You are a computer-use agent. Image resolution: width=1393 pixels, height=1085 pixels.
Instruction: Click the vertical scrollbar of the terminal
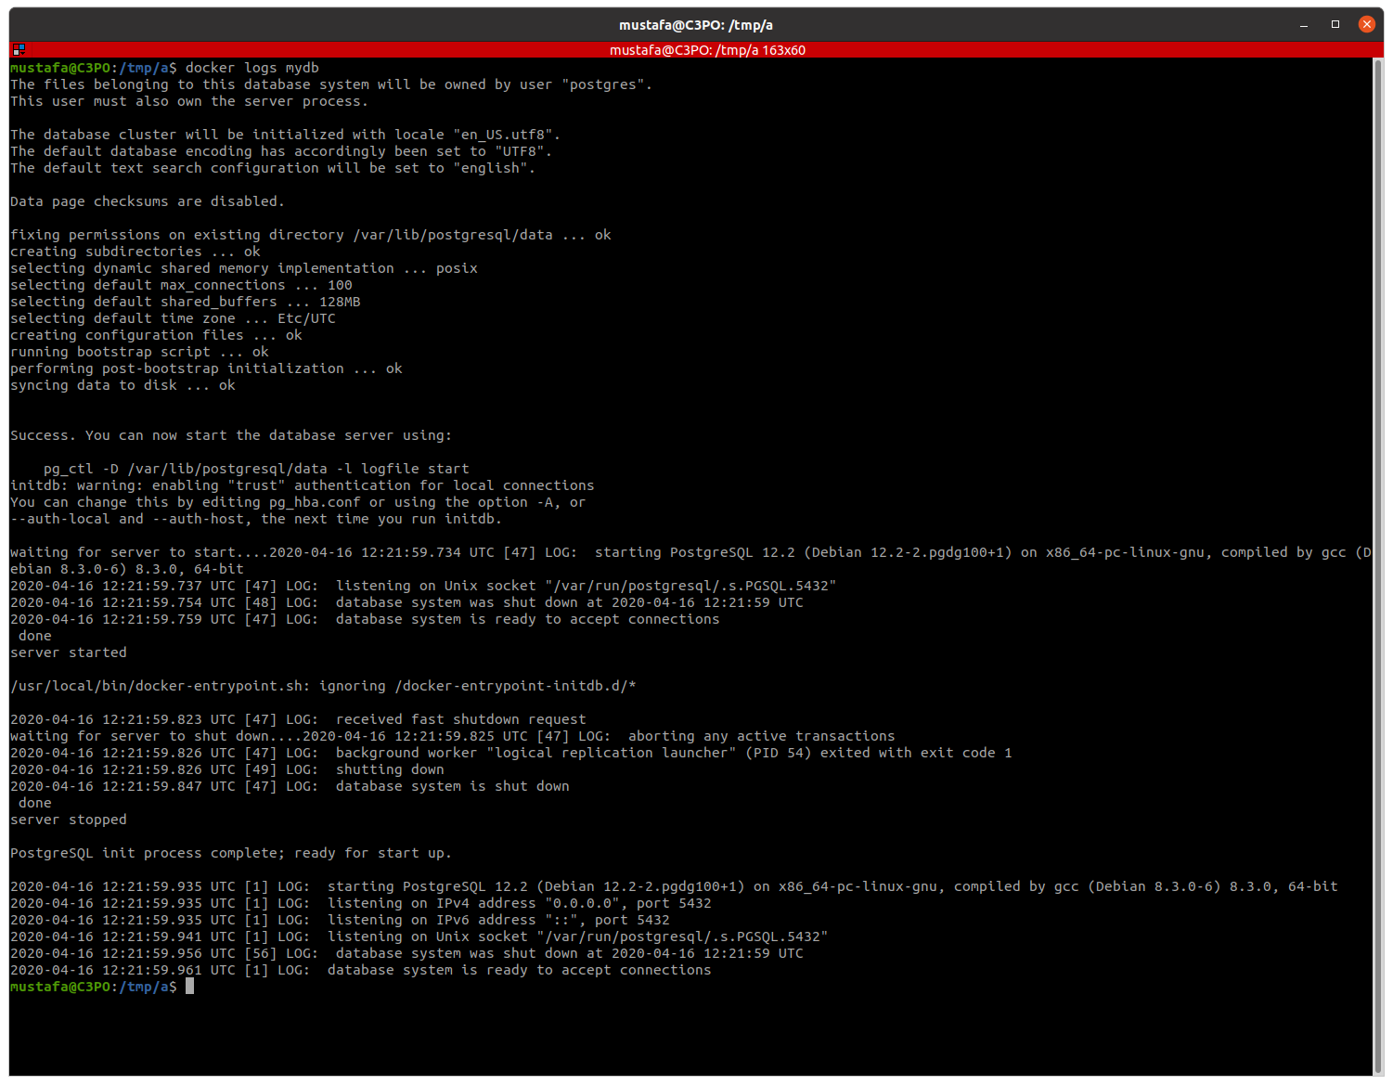(1378, 566)
